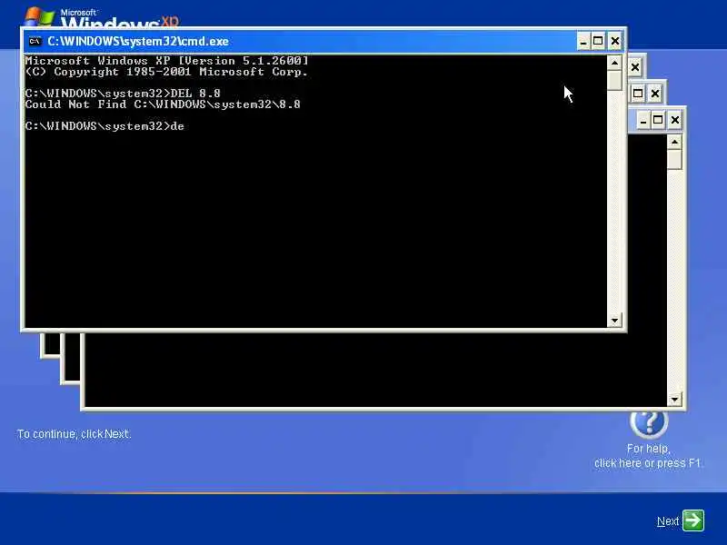Click the front cmd window scroll down arrow
The width and height of the screenshot is (727, 545).
(614, 320)
